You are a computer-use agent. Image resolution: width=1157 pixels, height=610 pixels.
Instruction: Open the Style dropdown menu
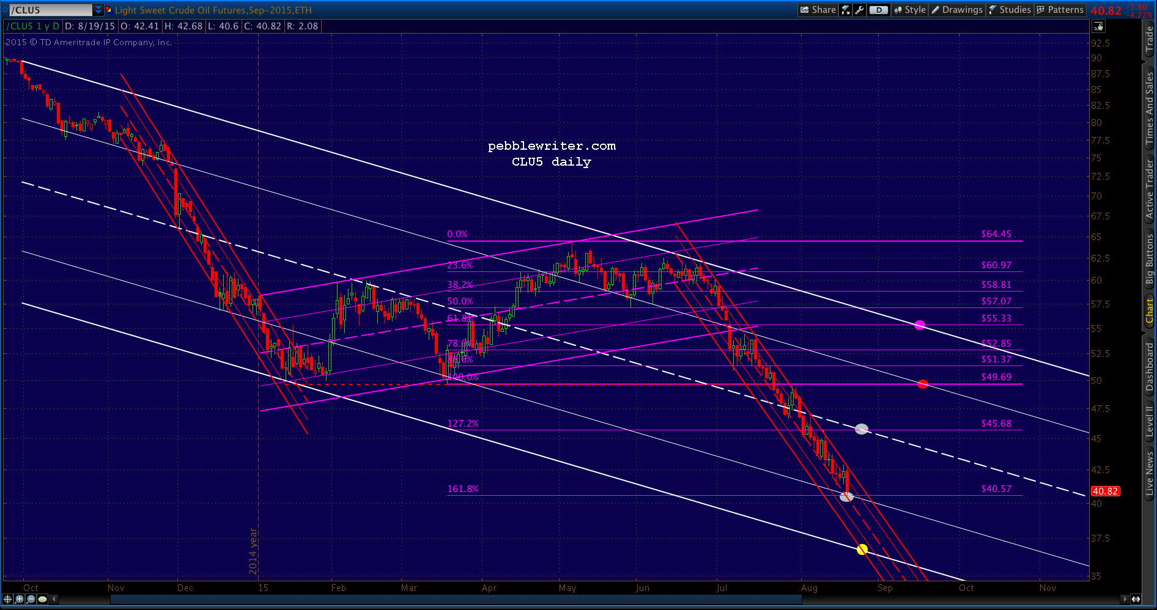(910, 10)
